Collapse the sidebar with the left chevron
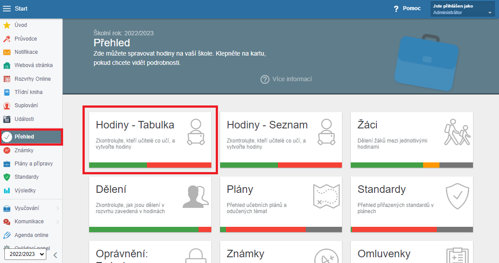 click(56, 255)
